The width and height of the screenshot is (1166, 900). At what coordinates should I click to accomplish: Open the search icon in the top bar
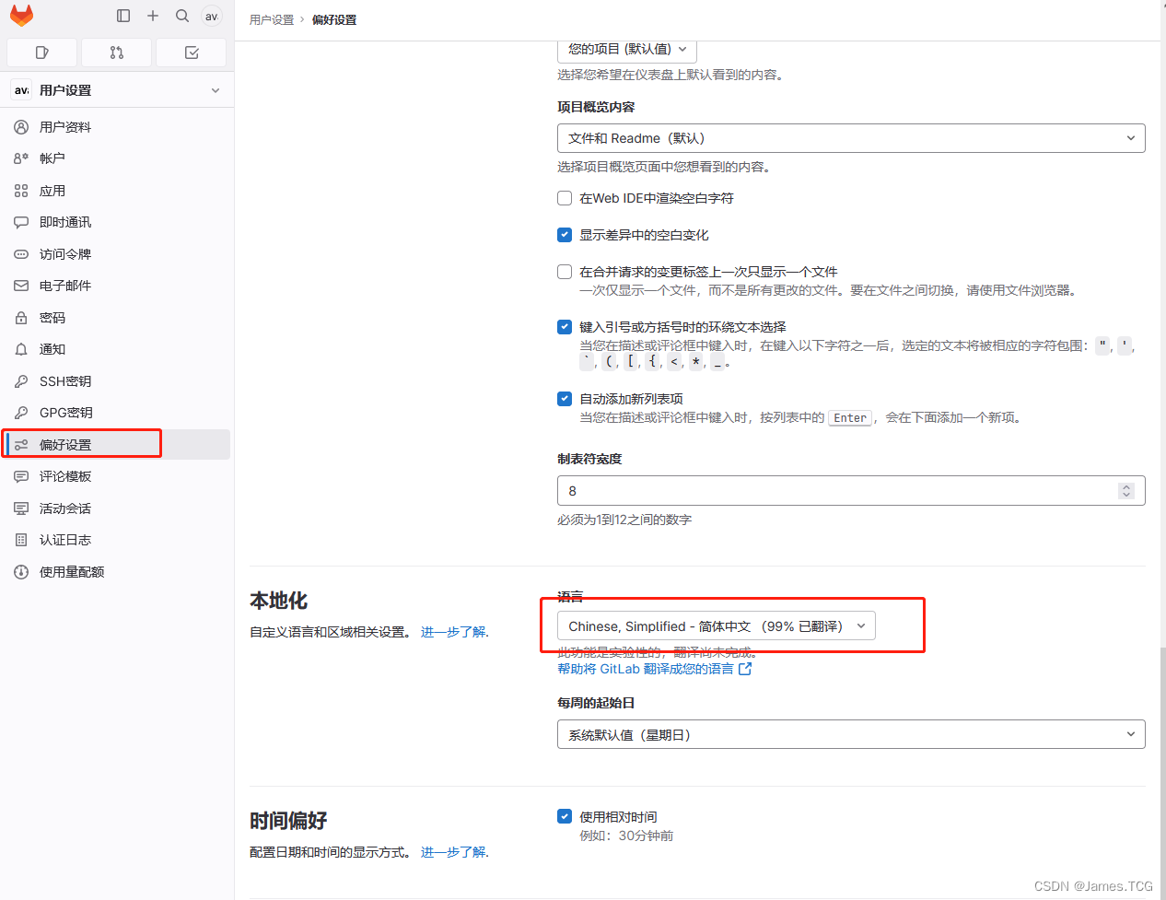(x=181, y=16)
